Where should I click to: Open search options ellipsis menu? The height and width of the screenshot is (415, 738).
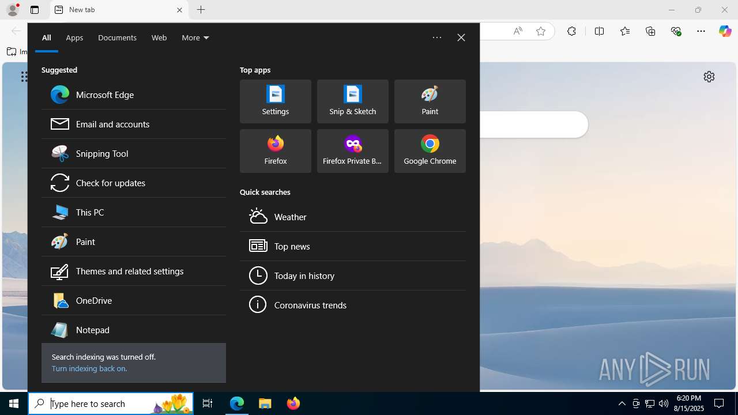437,37
